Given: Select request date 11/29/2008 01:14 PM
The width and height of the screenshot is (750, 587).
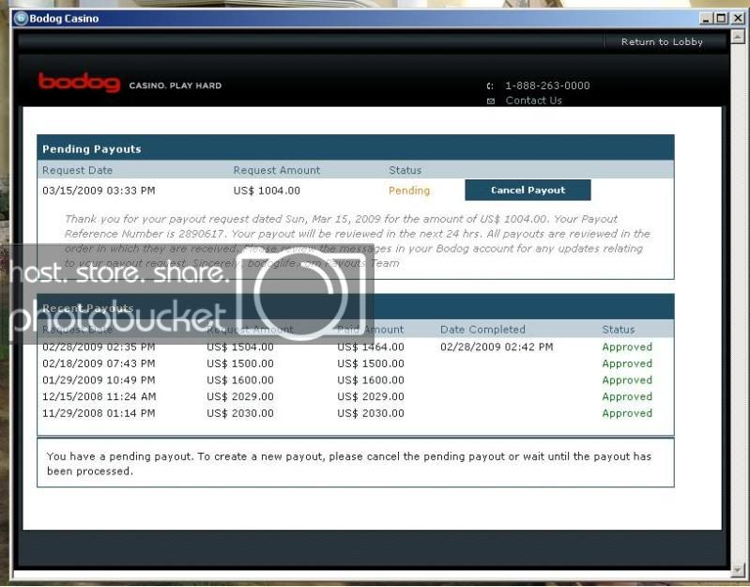Looking at the screenshot, I should click(x=99, y=413).
